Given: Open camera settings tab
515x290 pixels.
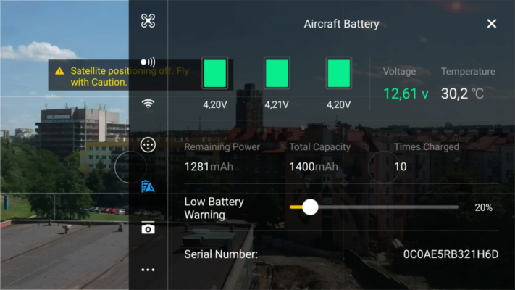Looking at the screenshot, I should [148, 228].
